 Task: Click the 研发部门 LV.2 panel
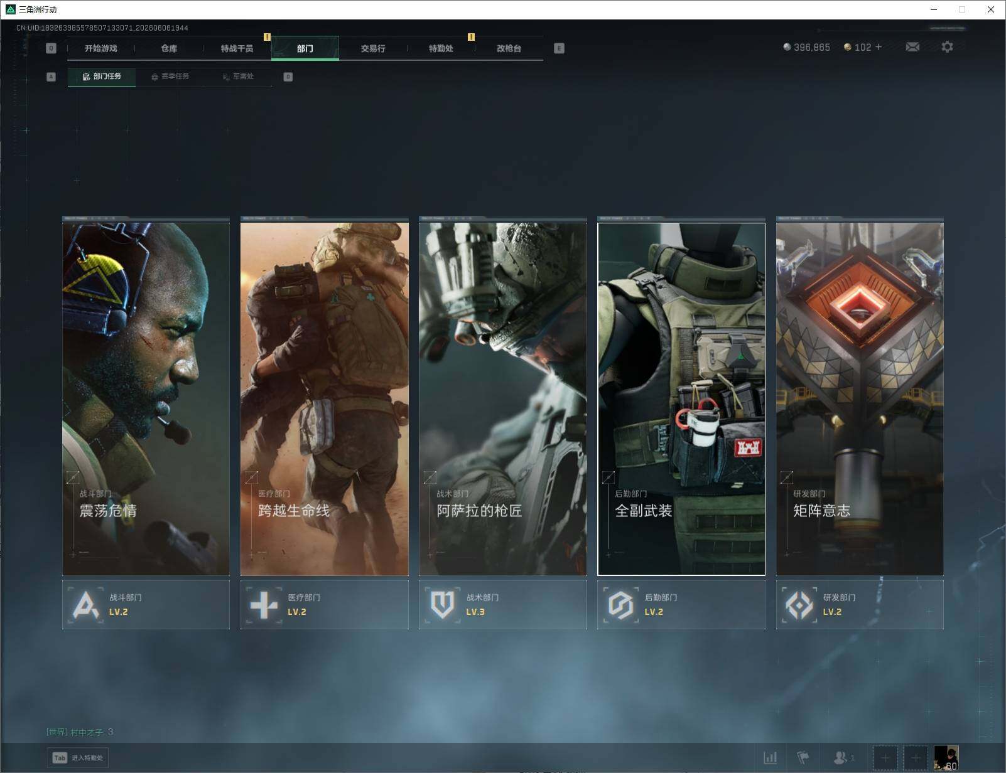click(x=860, y=605)
